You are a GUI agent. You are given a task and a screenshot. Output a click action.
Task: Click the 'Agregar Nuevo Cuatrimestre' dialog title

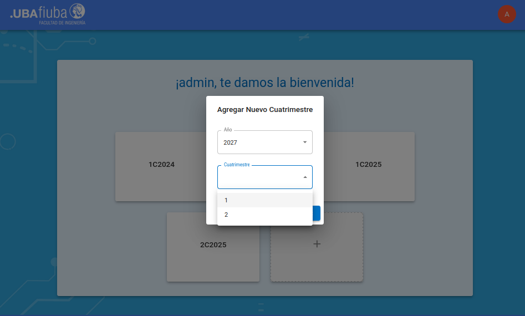click(x=265, y=110)
